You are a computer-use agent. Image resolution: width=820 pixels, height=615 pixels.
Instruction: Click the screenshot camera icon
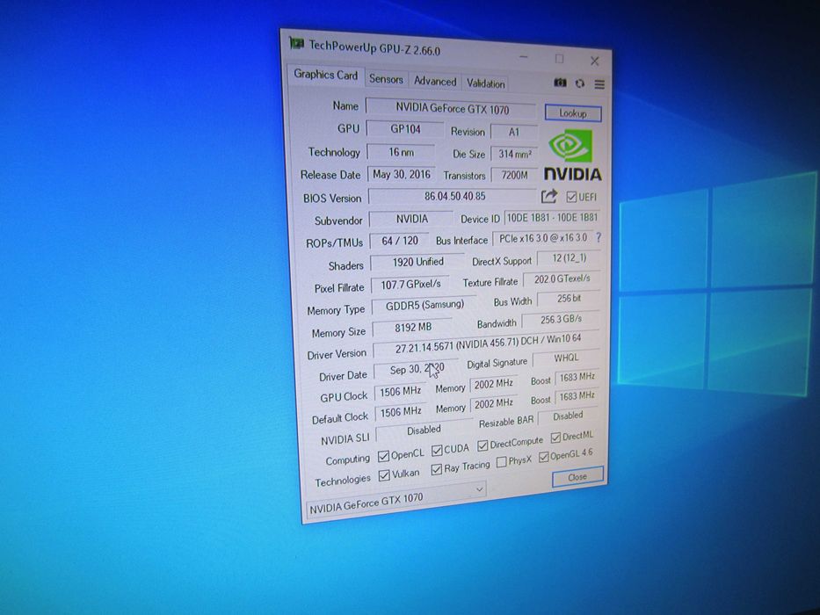point(560,83)
